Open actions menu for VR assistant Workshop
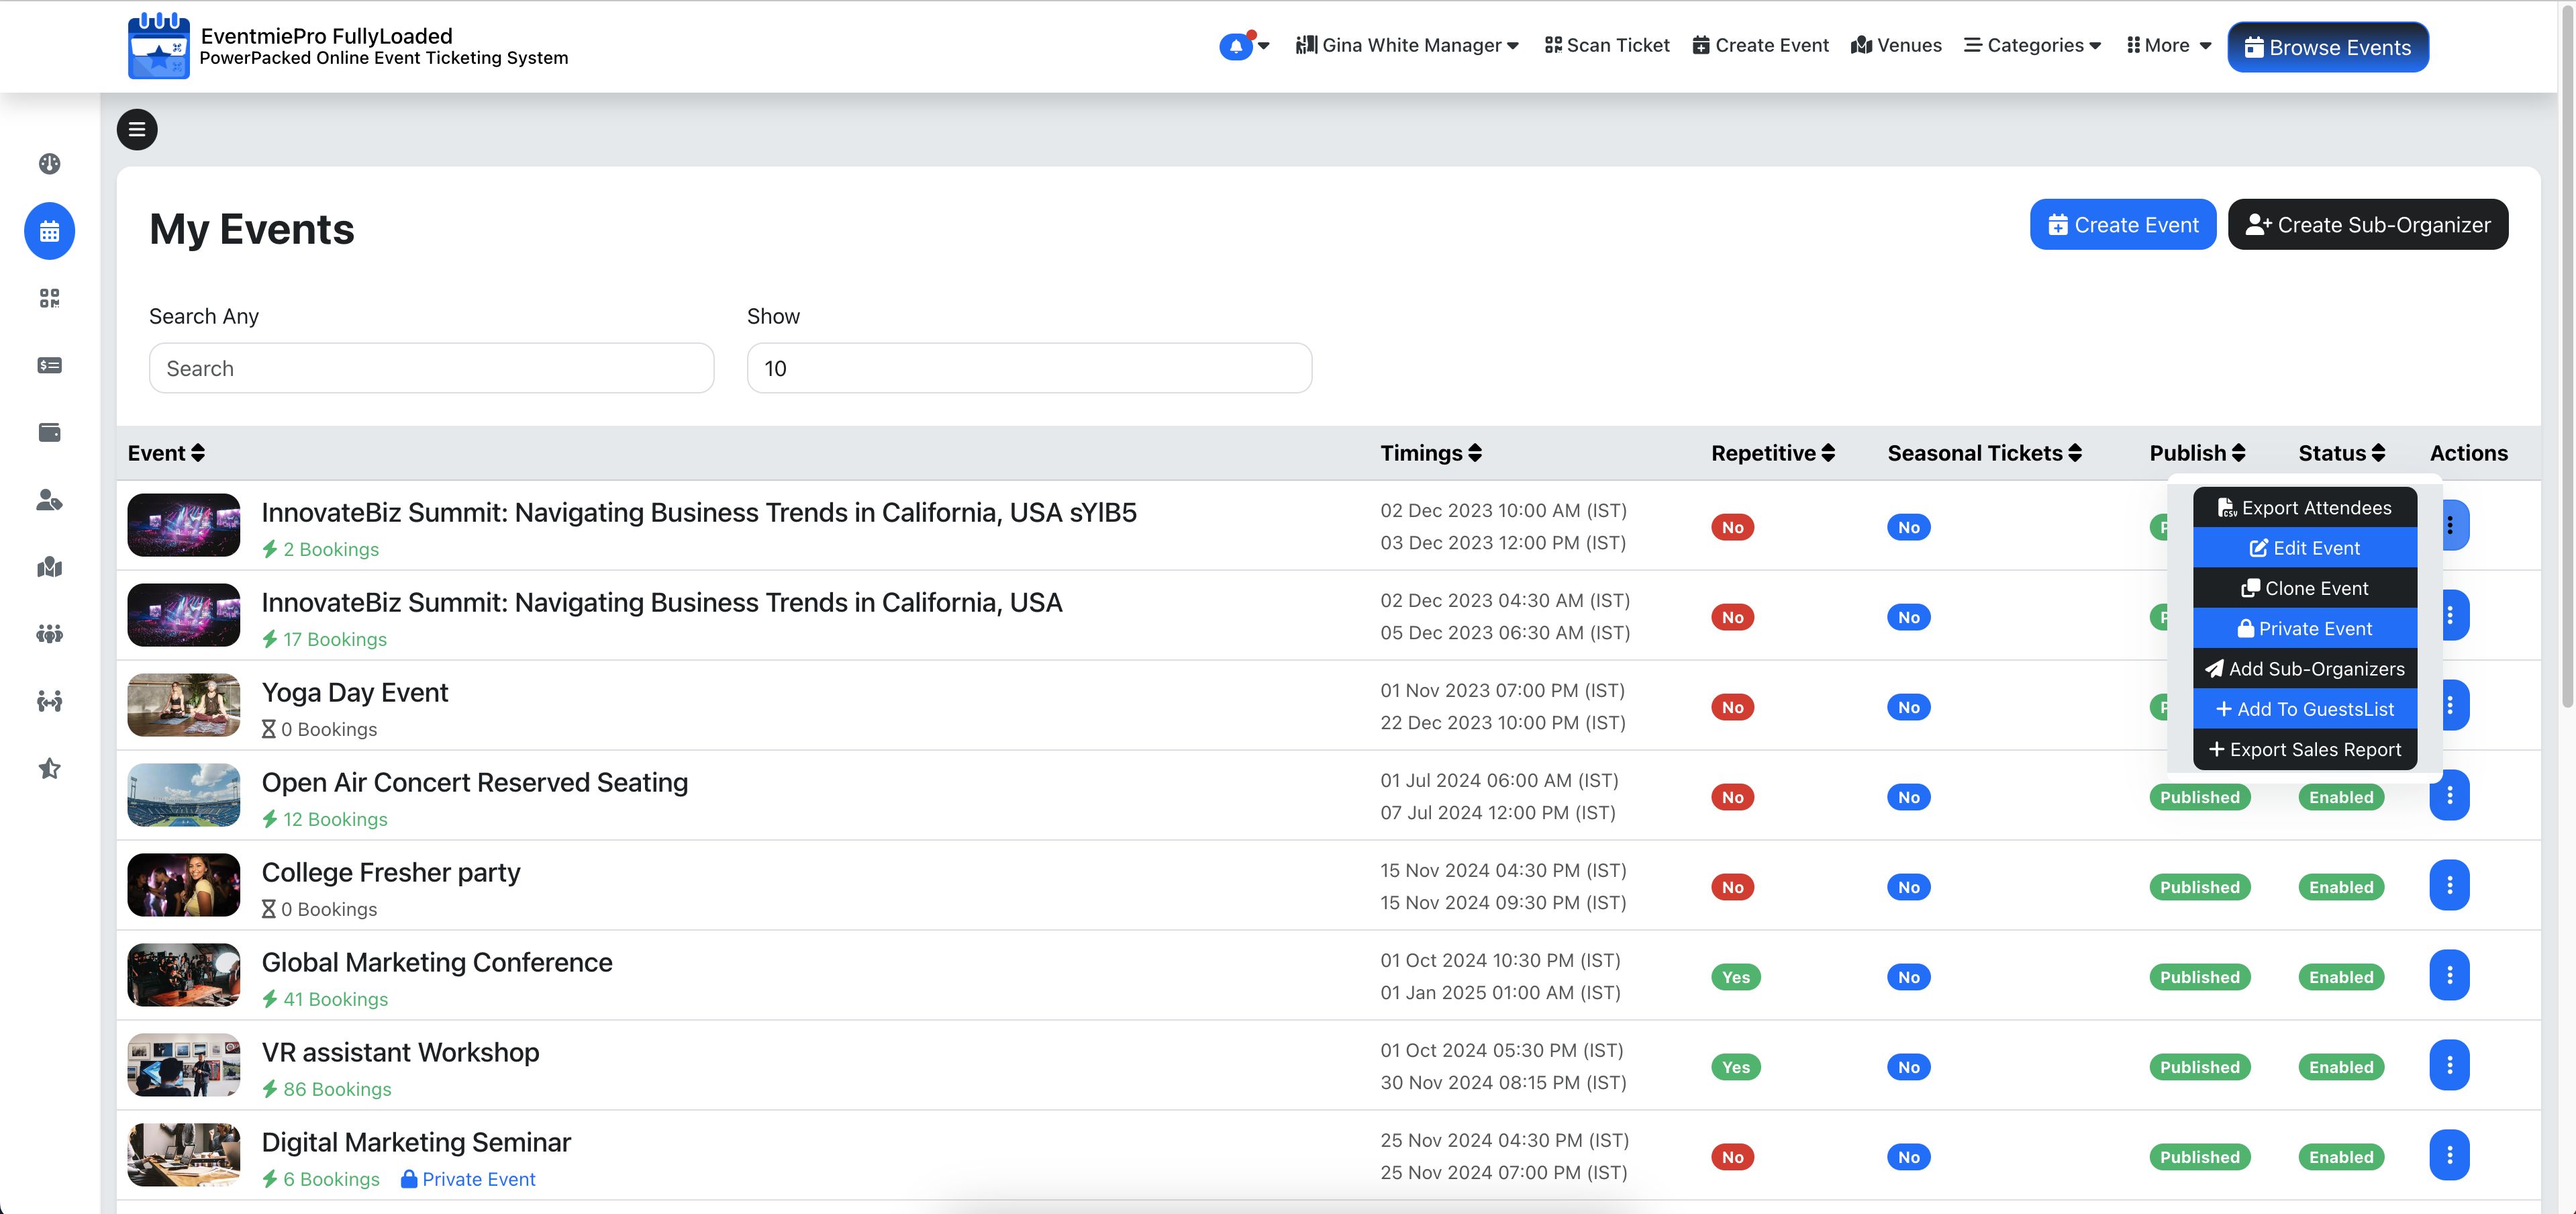 pyautogui.click(x=2449, y=1066)
